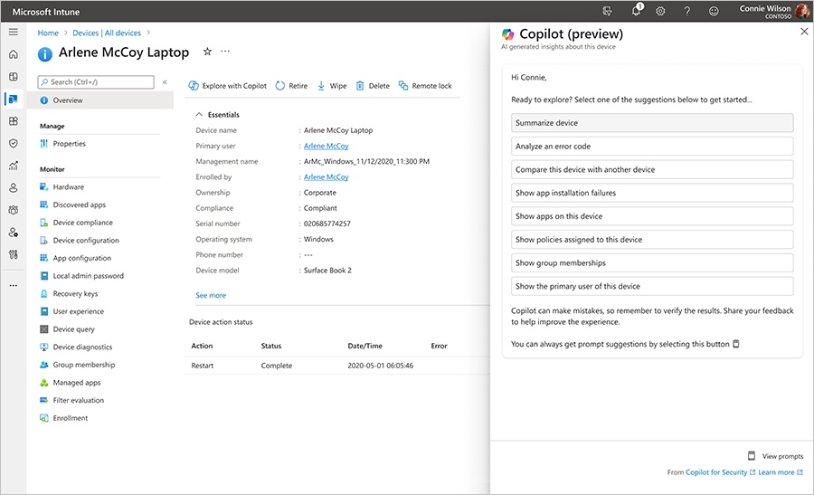This screenshot has width=814, height=495.
Task: Click the See more link
Action: click(211, 295)
